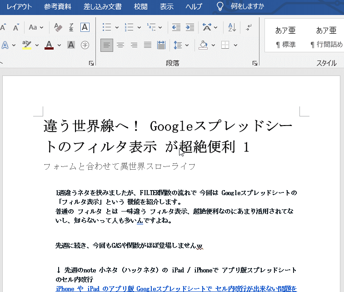Open the Line Spacing dropdown arrow
This screenshot has width=344, height=292.
click(187, 45)
